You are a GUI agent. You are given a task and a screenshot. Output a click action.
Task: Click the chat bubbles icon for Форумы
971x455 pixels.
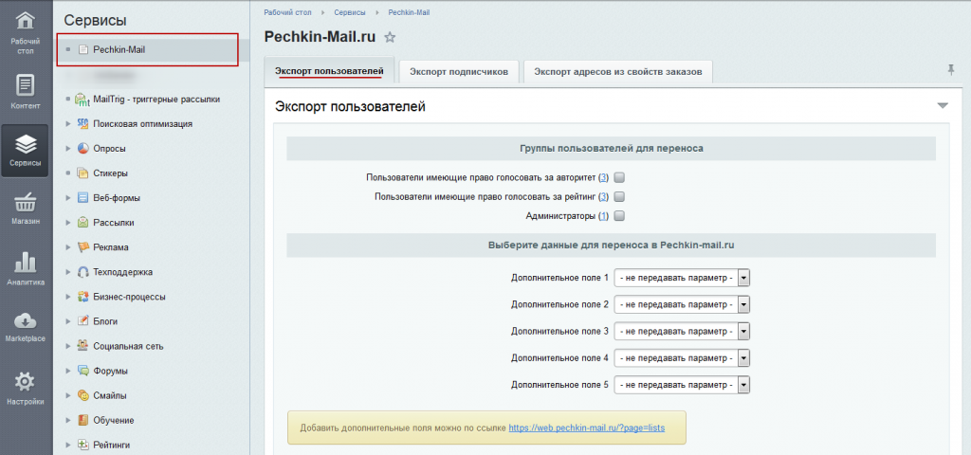83,371
